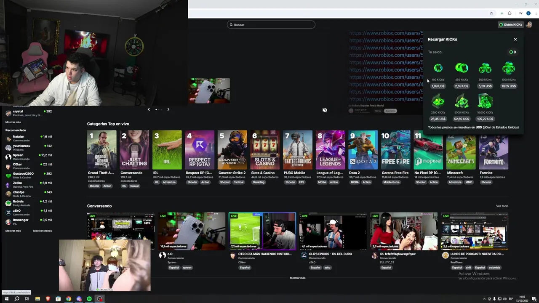Open the Just Chatting Conversando category
This screenshot has width=539, height=303.
point(134,150)
